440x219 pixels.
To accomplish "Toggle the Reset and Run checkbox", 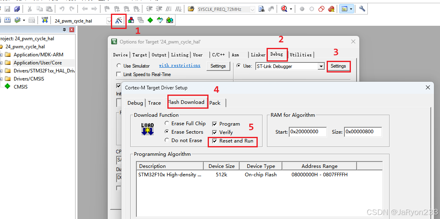I will point(215,141).
